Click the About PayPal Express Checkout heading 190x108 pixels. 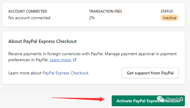[x=42, y=41]
